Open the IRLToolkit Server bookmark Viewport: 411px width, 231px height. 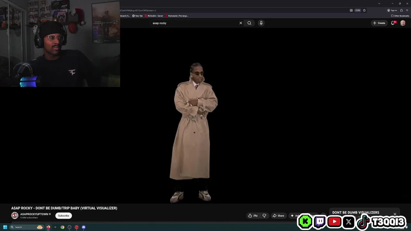[x=154, y=16]
